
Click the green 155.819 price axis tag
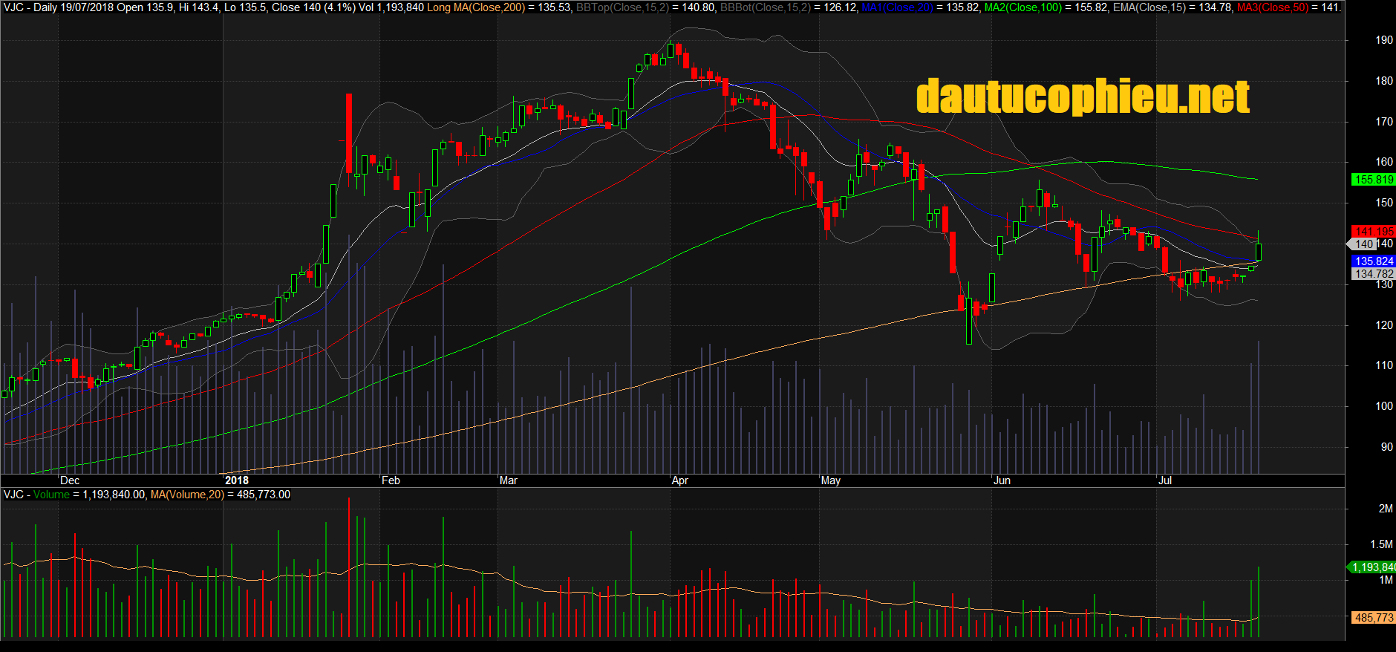(1373, 180)
